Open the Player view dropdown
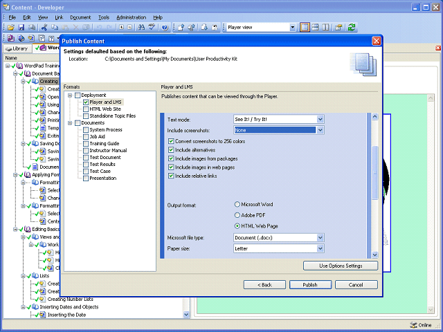 click(x=292, y=28)
